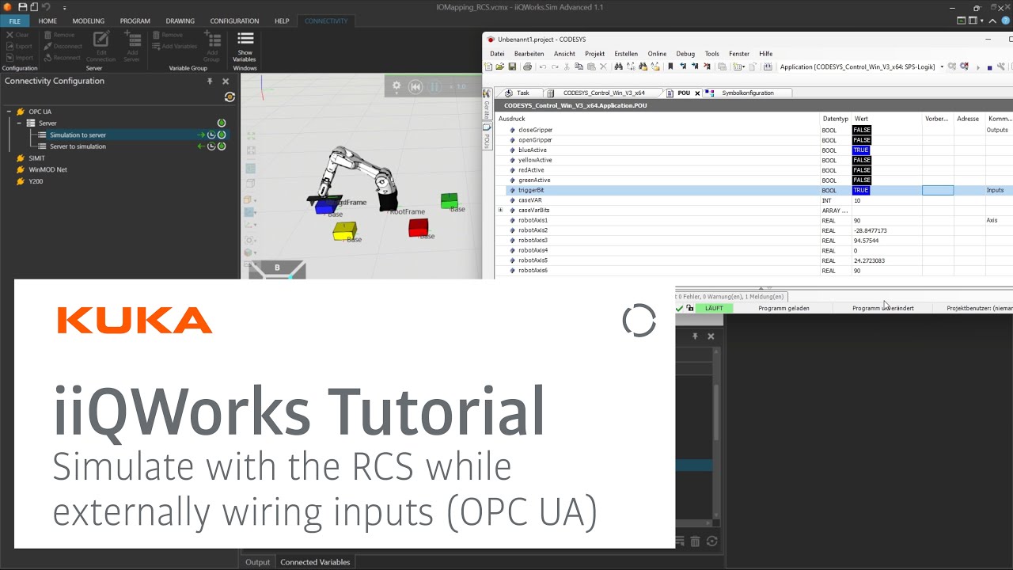Open the CONFIGURATION ribbon tab
The height and width of the screenshot is (570, 1013).
point(234,21)
